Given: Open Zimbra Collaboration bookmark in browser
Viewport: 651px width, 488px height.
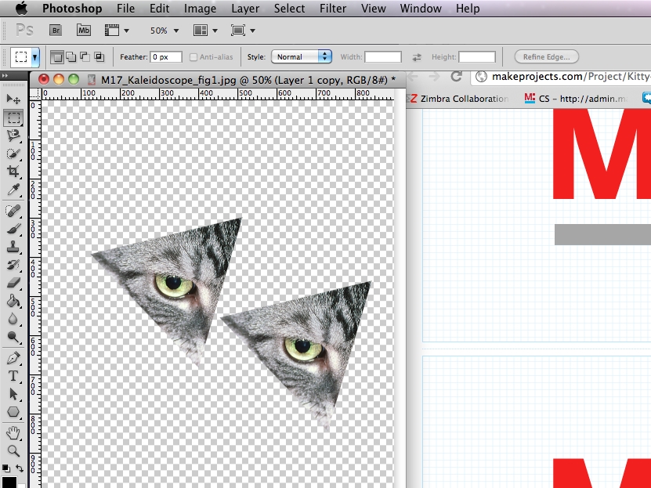Looking at the screenshot, I should [459, 99].
